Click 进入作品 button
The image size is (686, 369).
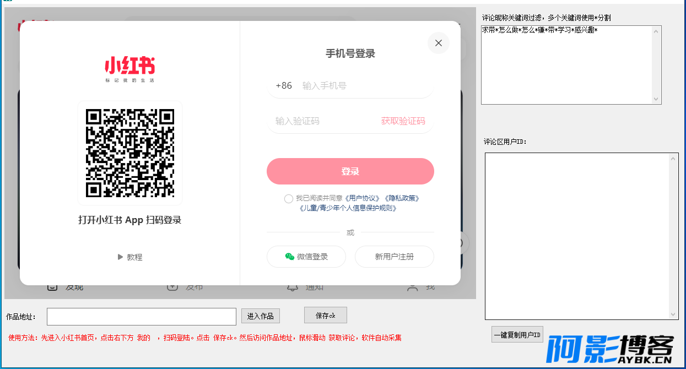[261, 316]
